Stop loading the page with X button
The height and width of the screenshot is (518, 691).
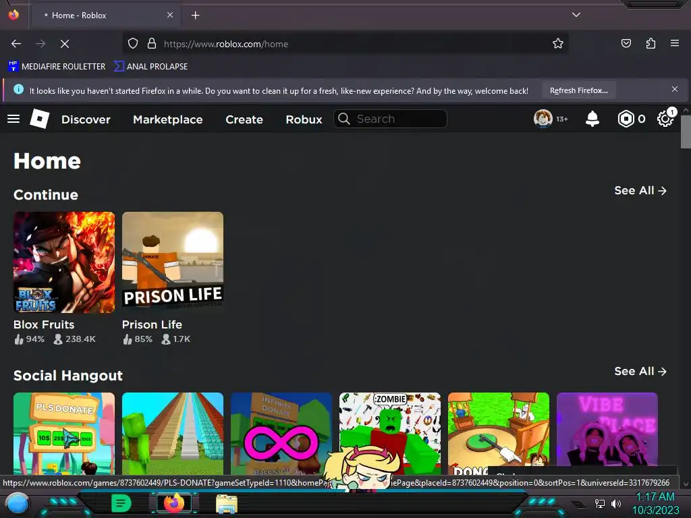pyautogui.click(x=65, y=44)
